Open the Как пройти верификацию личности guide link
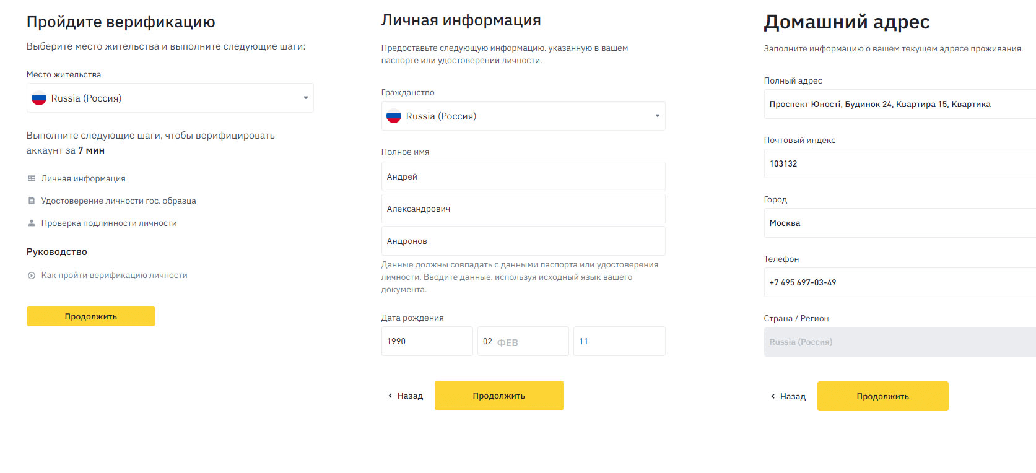The image size is (1036, 473). [114, 275]
